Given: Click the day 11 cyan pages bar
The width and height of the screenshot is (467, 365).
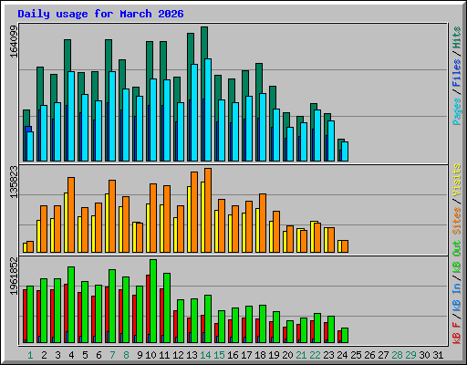Looking at the screenshot, I should click(x=167, y=120).
